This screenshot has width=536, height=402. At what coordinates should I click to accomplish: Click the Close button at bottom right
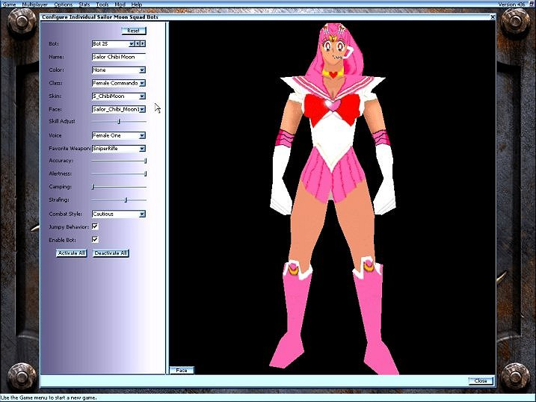(481, 380)
